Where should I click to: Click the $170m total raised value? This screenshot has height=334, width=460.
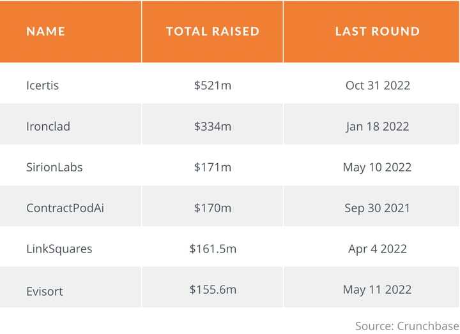tap(213, 208)
